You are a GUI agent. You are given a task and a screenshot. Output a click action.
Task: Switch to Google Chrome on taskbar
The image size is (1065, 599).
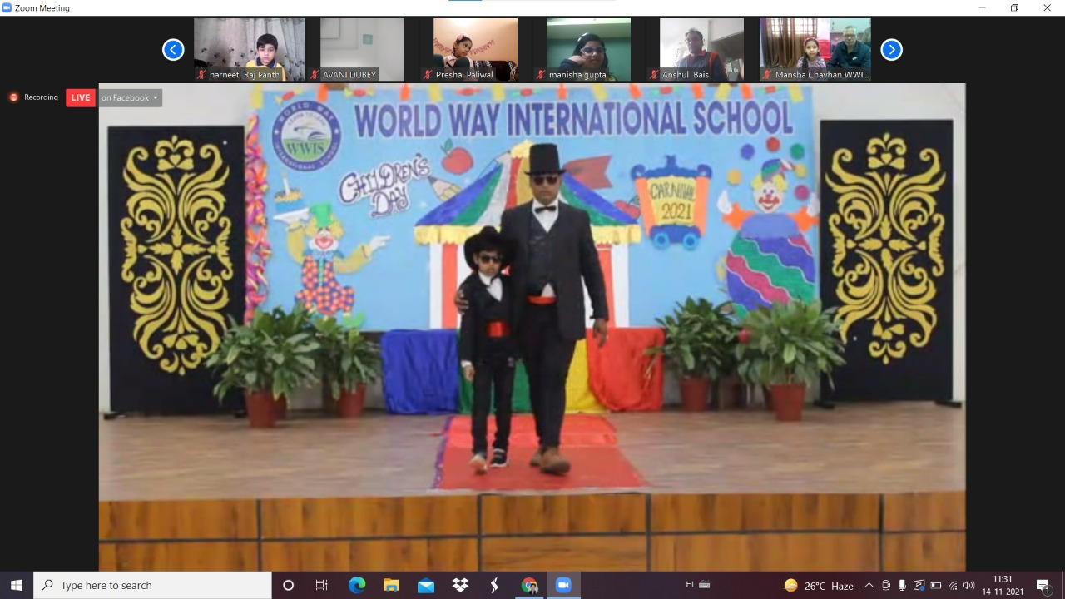click(529, 585)
